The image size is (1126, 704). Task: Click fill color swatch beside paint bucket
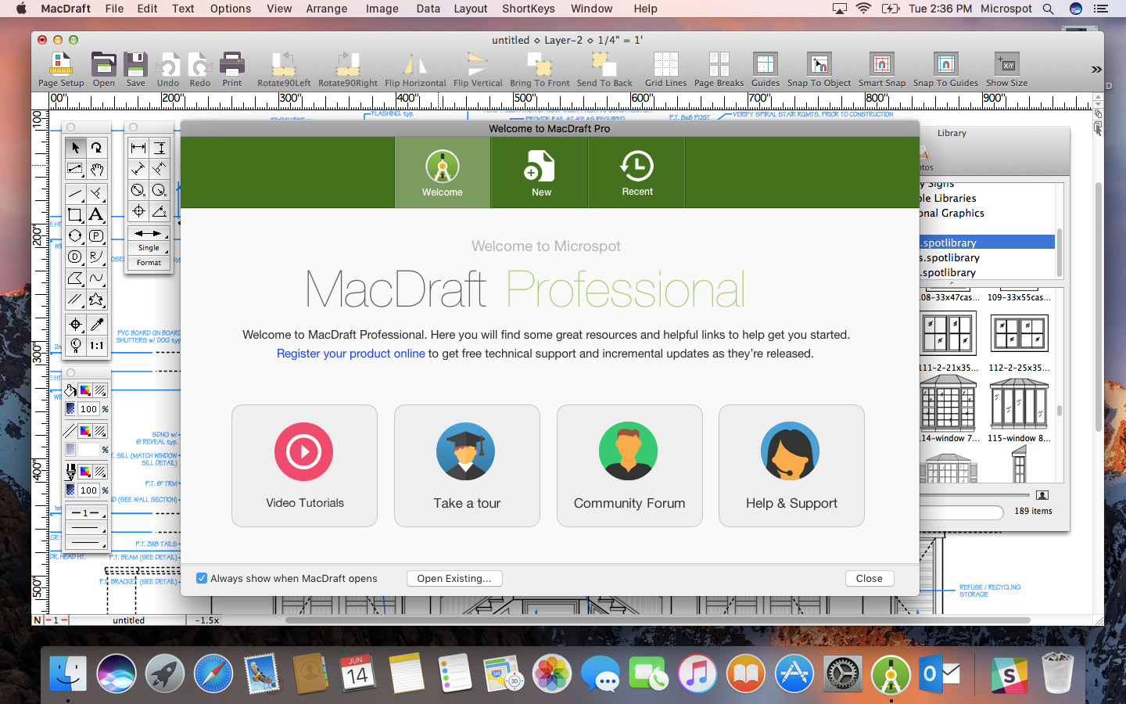point(85,390)
